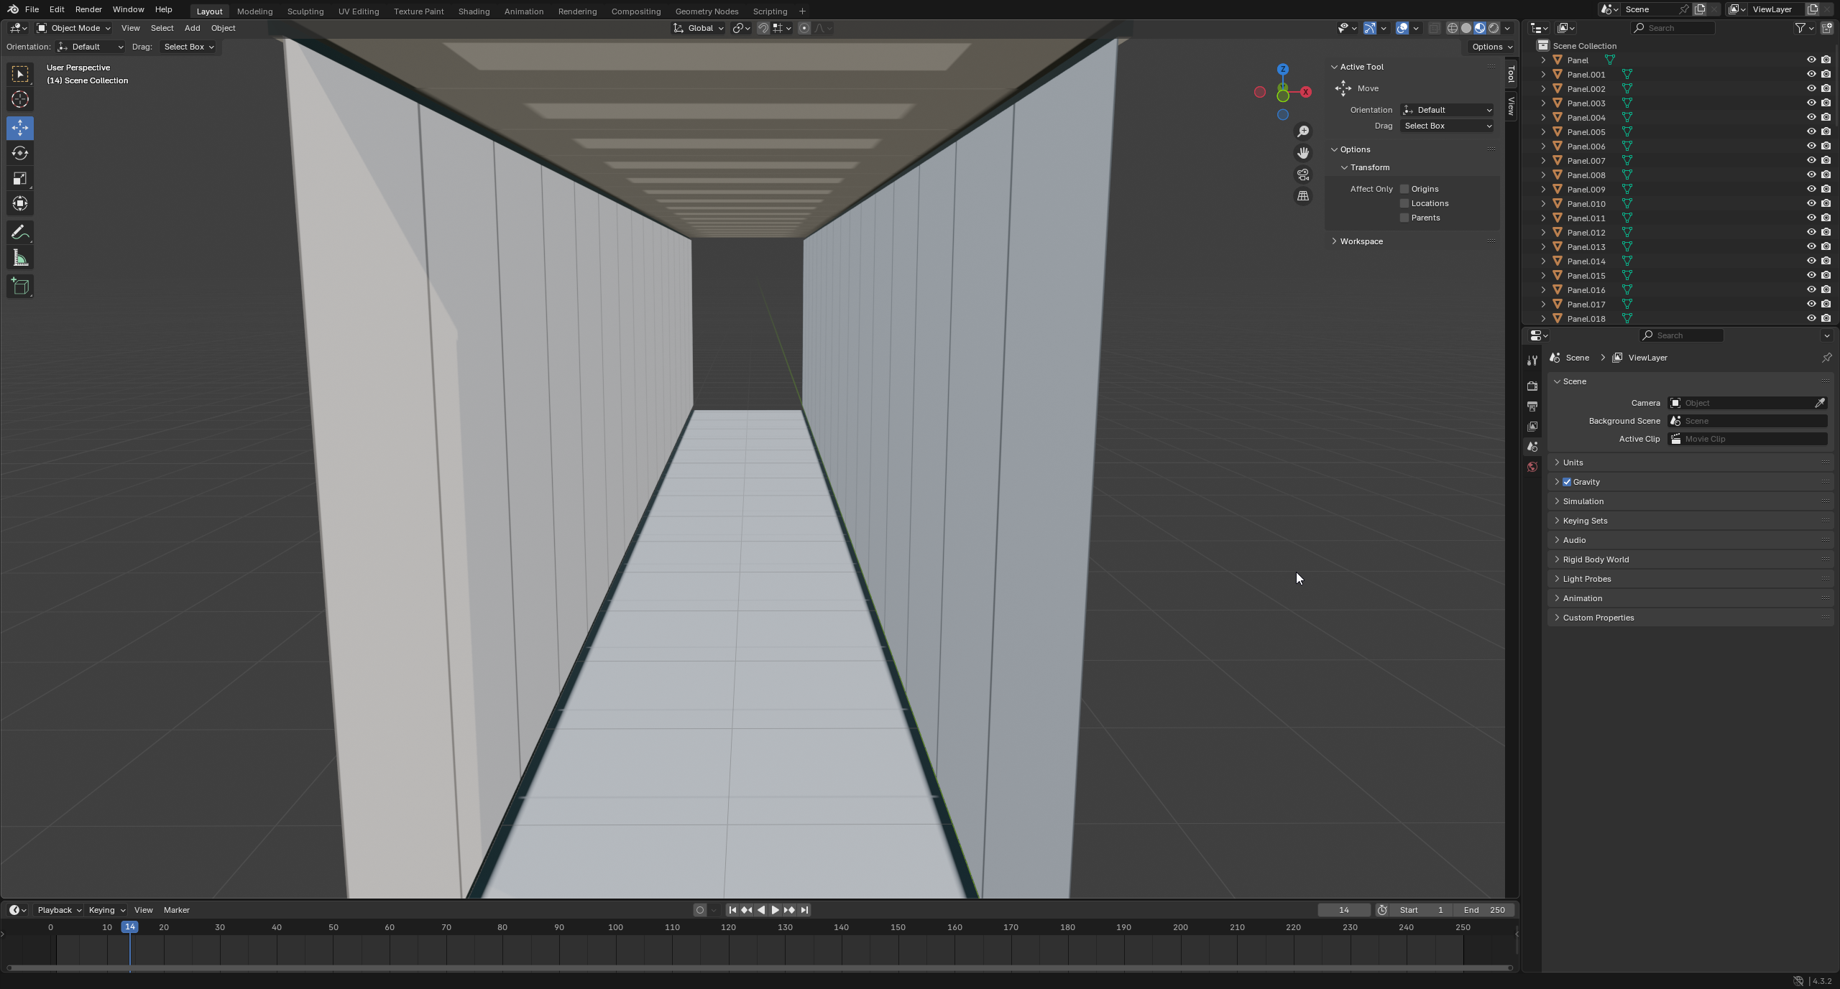The height and width of the screenshot is (989, 1840).
Task: Open the World properties tab icon
Action: click(x=1532, y=467)
